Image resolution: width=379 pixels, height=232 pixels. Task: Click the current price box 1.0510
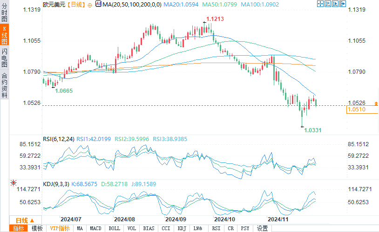(x=362, y=110)
